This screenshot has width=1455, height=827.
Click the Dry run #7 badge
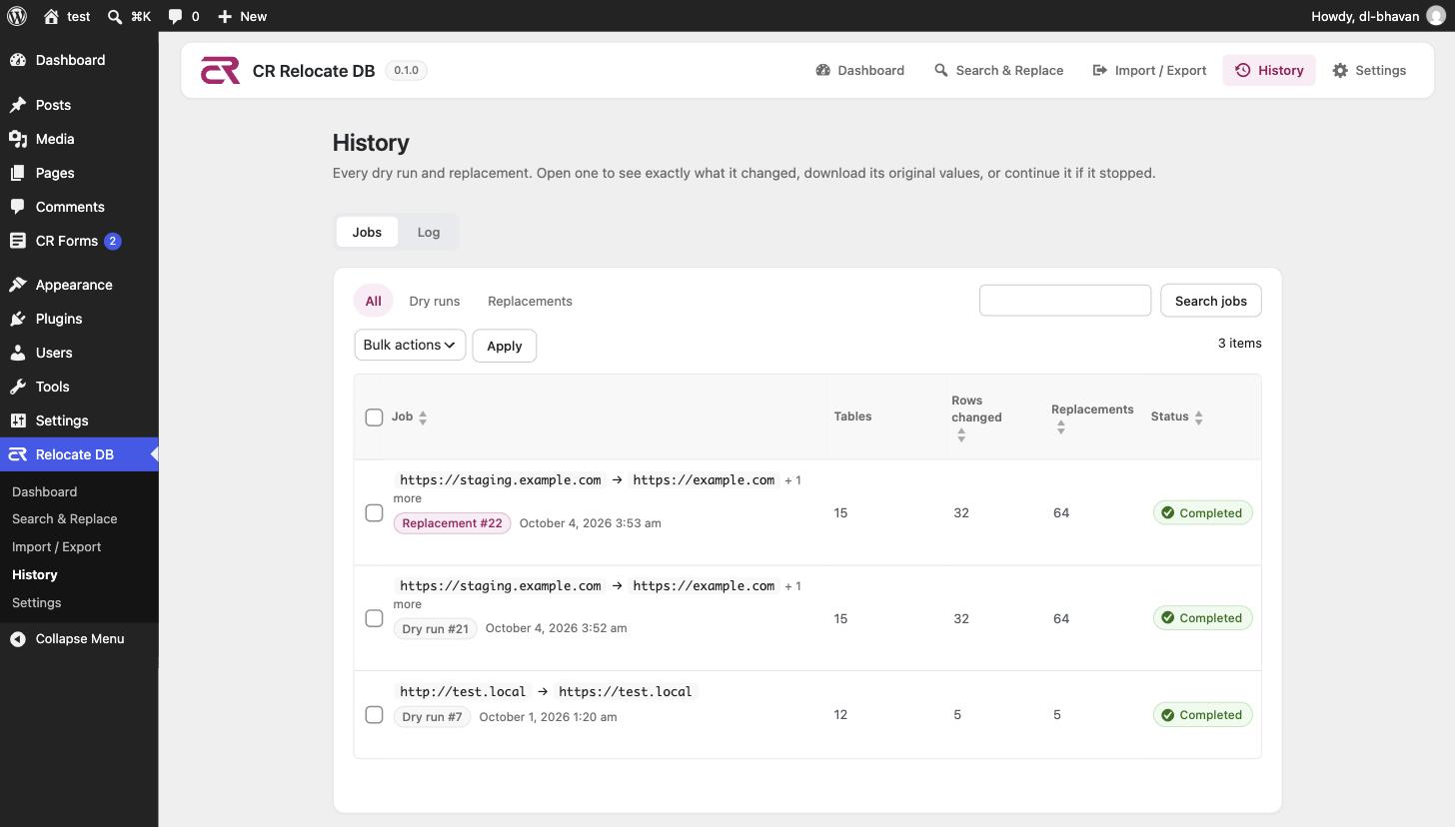point(433,717)
